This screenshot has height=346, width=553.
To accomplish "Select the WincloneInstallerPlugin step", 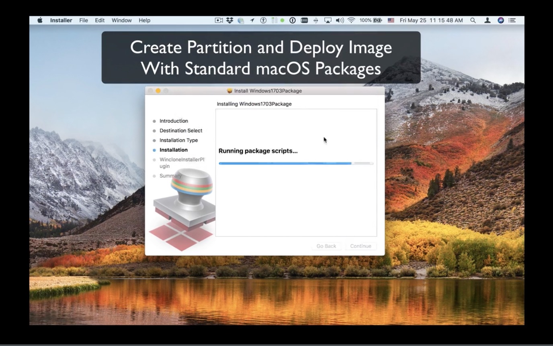I will tap(182, 163).
